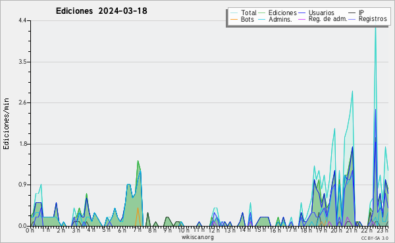Viewport: 395px width, 243px height.
Task: Click the y-axis value 0.9
Action: pyautogui.click(x=22, y=185)
